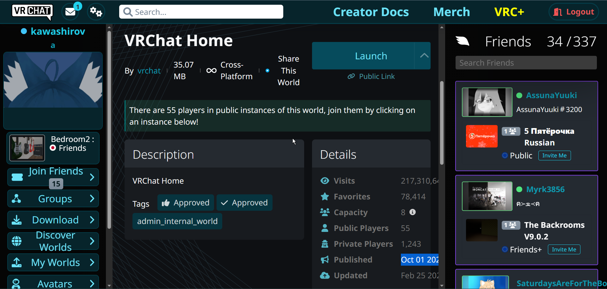Expand the Groups chevron arrow

[x=92, y=198]
